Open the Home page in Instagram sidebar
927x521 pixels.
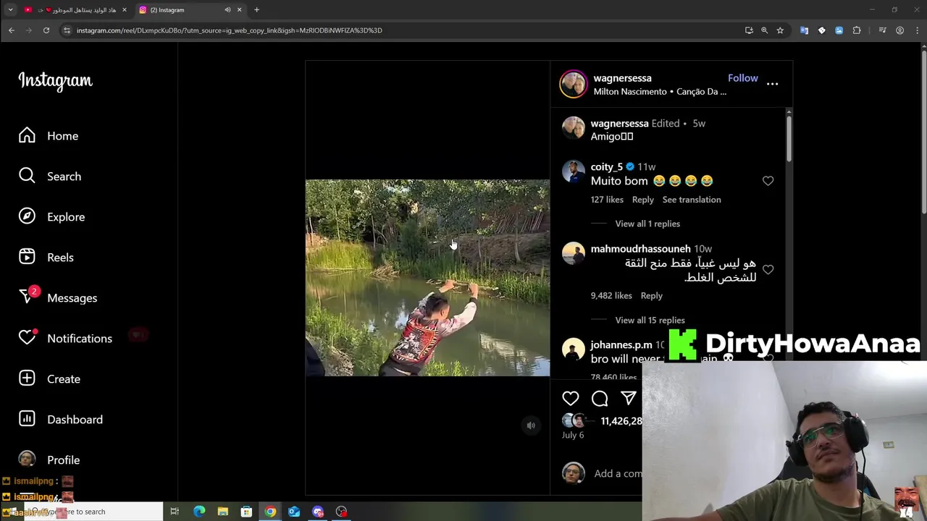[49, 136]
